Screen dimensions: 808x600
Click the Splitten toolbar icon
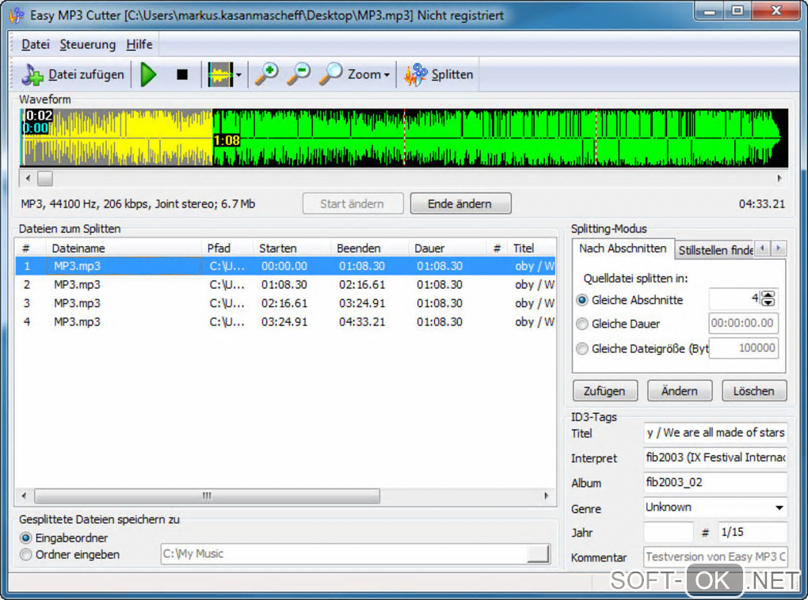[x=416, y=74]
